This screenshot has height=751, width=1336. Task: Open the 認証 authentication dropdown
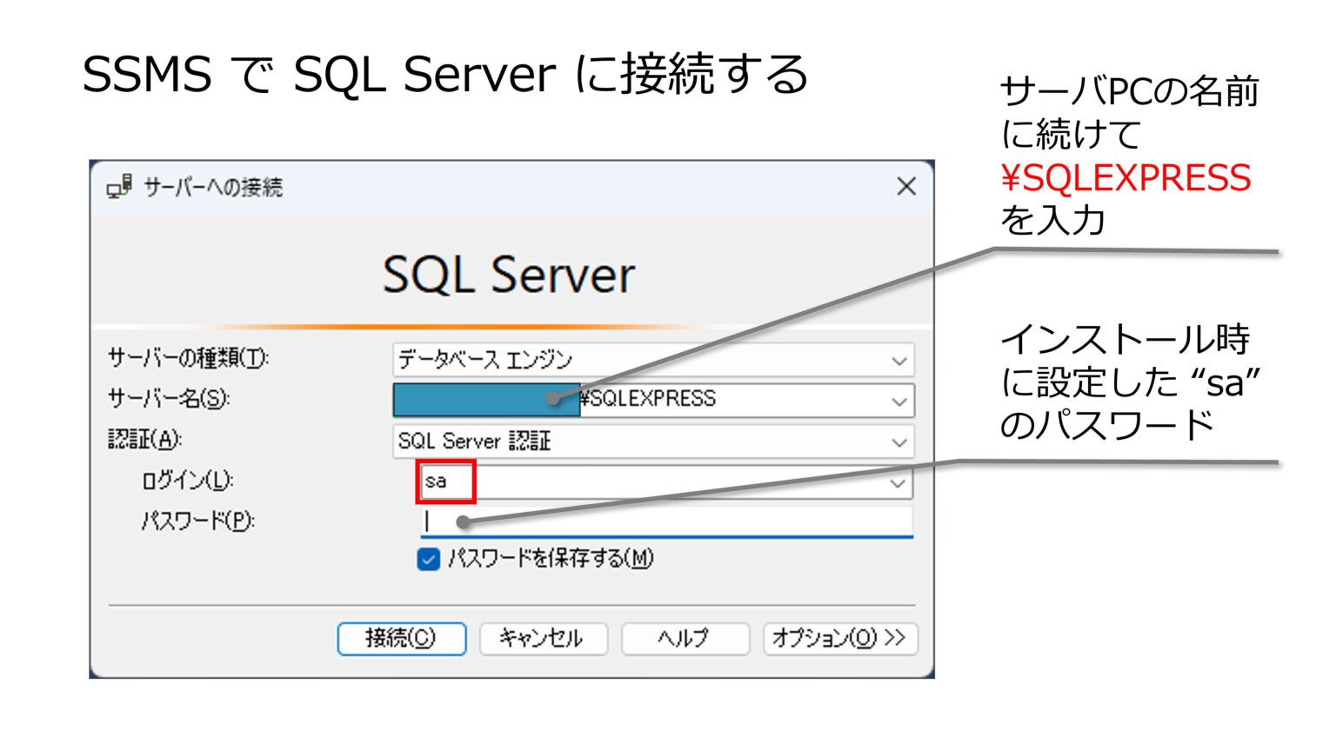899,442
